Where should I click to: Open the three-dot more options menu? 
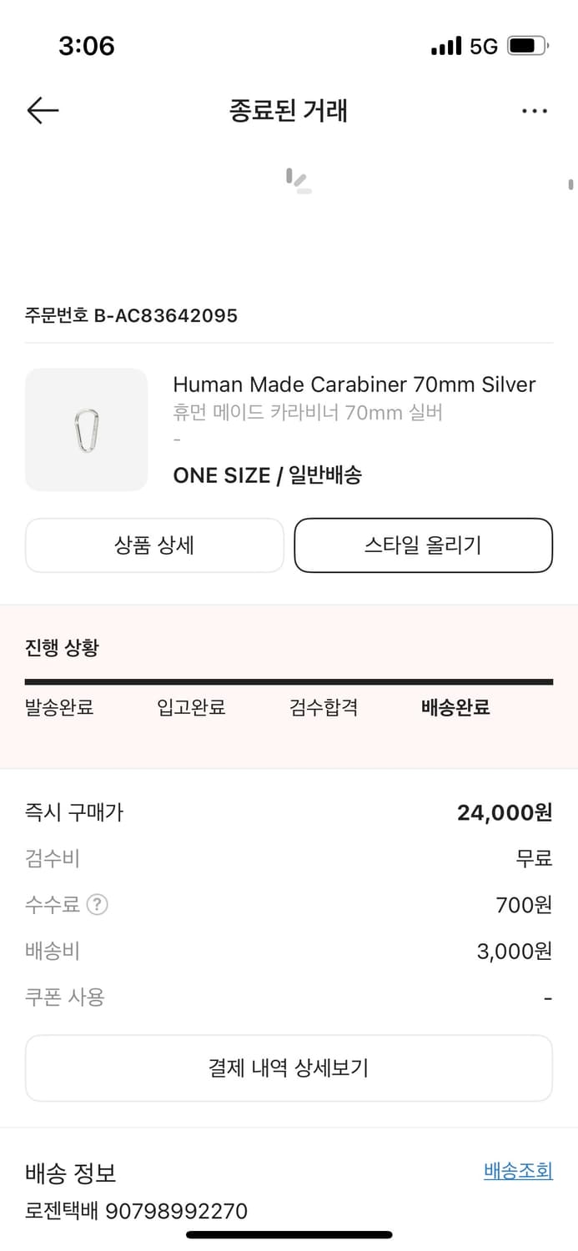pos(534,110)
